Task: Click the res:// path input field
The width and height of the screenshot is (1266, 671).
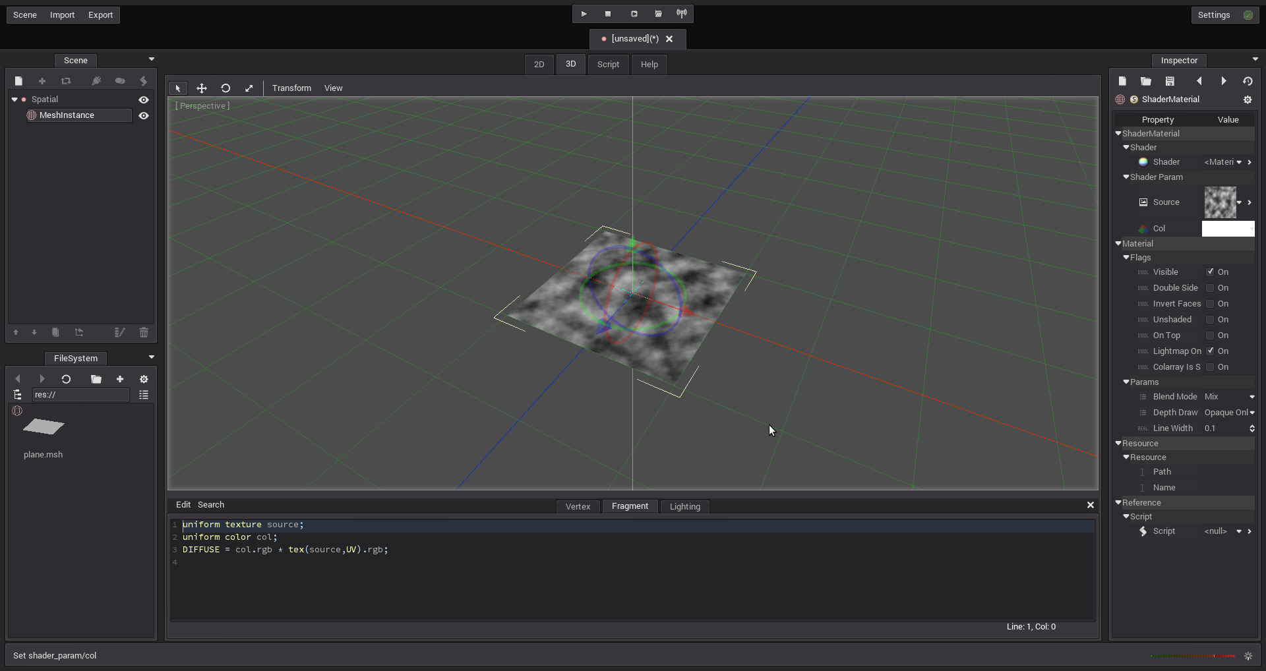Action: [x=80, y=395]
